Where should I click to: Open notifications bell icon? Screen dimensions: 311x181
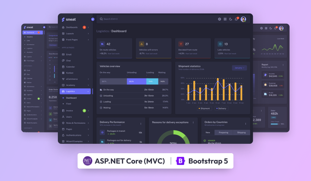(236, 19)
